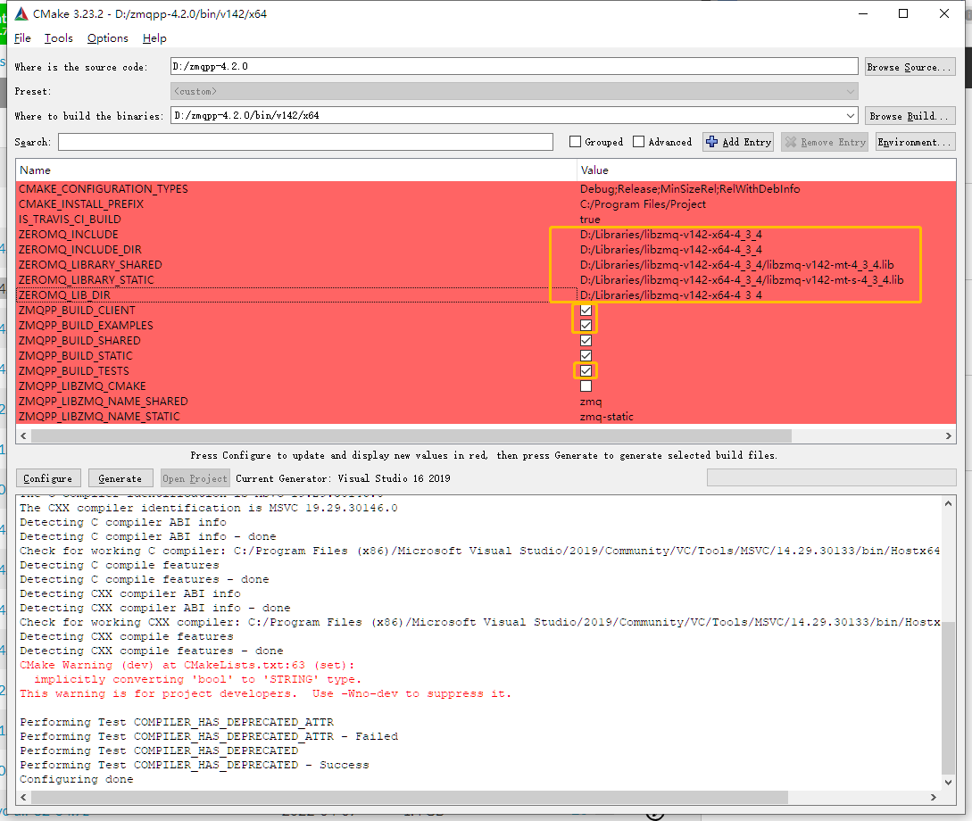Click 'Current Generator: Visual Studio 16 2019' label
This screenshot has height=821, width=972.
(343, 478)
